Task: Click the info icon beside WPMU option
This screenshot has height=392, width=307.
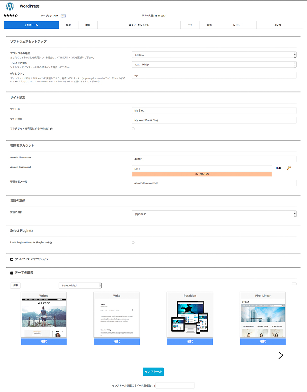Action: (51, 128)
